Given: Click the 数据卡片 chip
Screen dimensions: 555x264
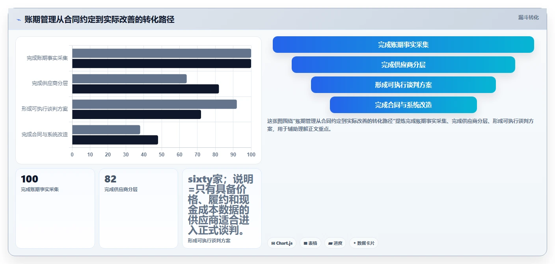Looking at the screenshot, I should point(364,243).
